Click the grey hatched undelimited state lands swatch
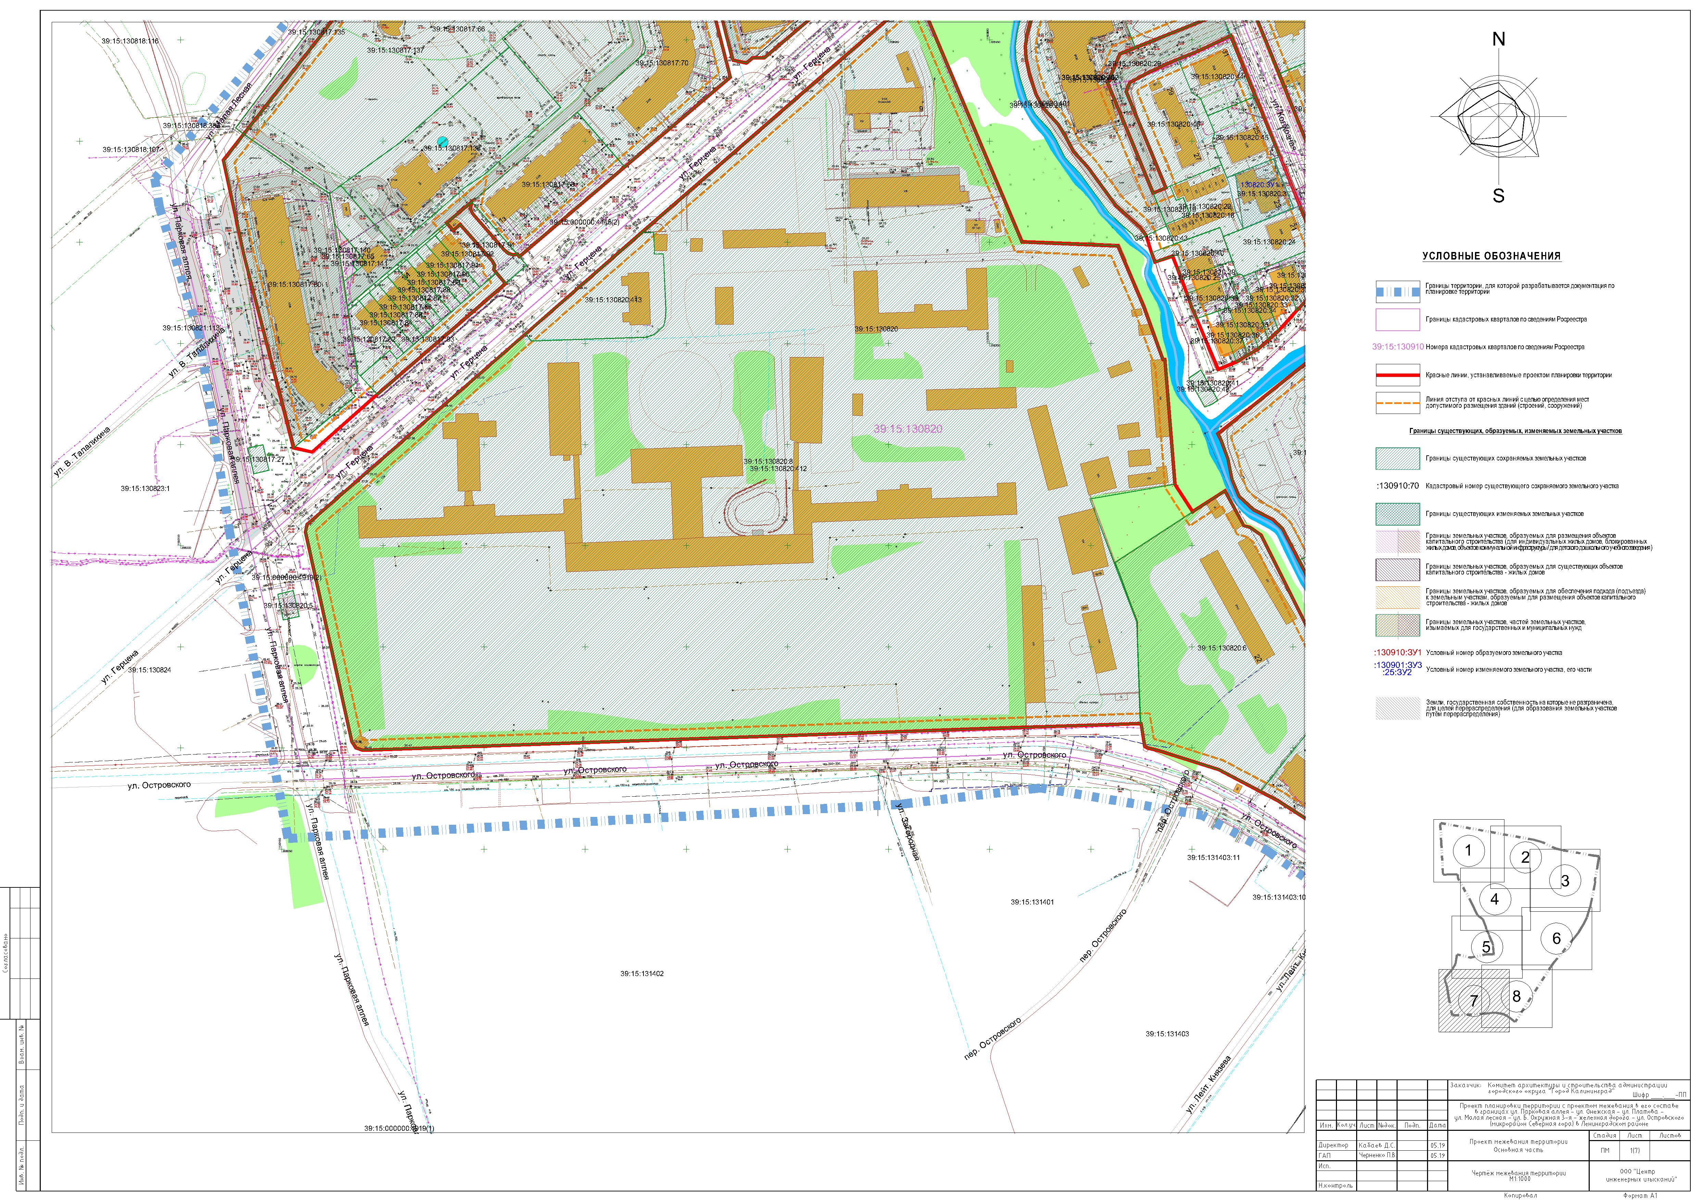The height and width of the screenshot is (1201, 1701). tap(1397, 709)
